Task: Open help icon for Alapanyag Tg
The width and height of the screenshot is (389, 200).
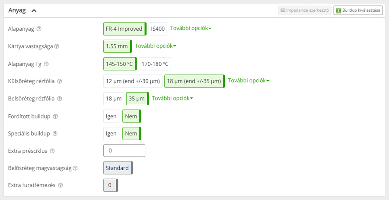Action: click(x=46, y=64)
